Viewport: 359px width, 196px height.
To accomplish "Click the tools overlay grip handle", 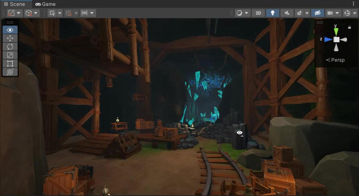I will click(x=10, y=22).
